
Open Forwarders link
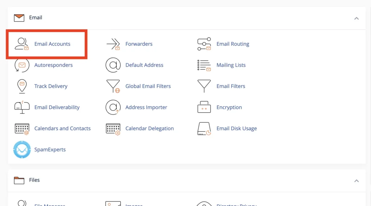[x=139, y=44]
